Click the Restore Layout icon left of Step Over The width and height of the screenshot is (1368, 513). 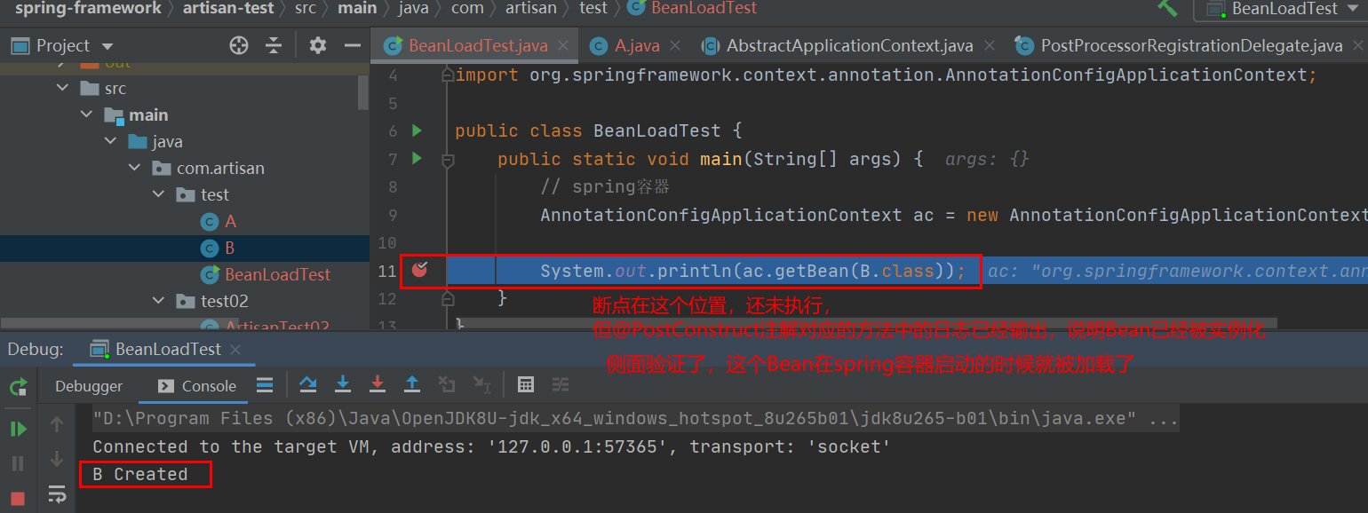[265, 384]
